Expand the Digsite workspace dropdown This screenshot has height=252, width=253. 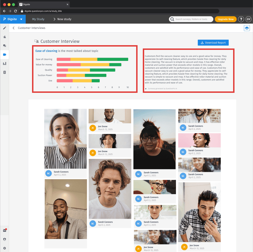pyautogui.click(x=13, y=19)
